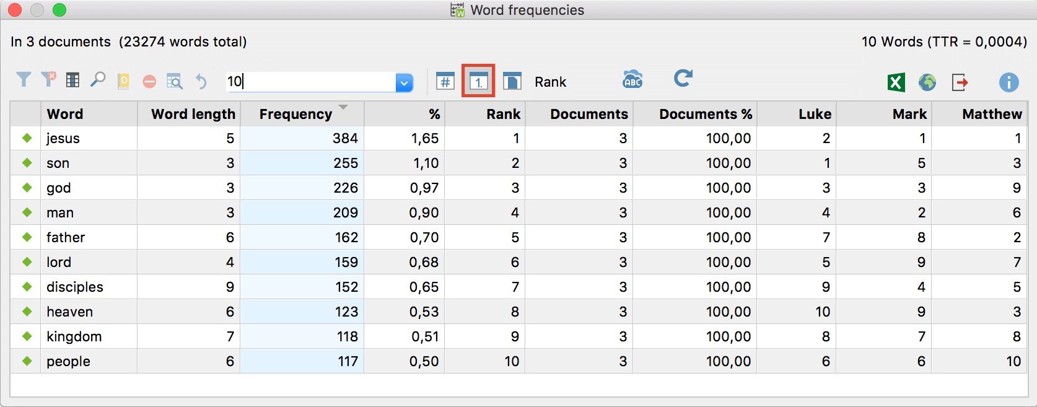The width and height of the screenshot is (1037, 407).
Task: Click the reset filters icon
Action: pyautogui.click(x=48, y=80)
